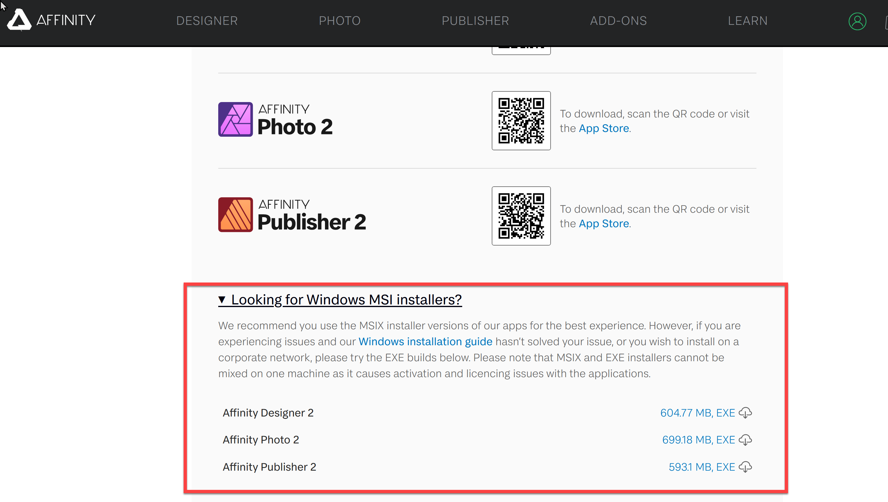Click the Affinity Publisher 2 QR code

click(x=521, y=216)
